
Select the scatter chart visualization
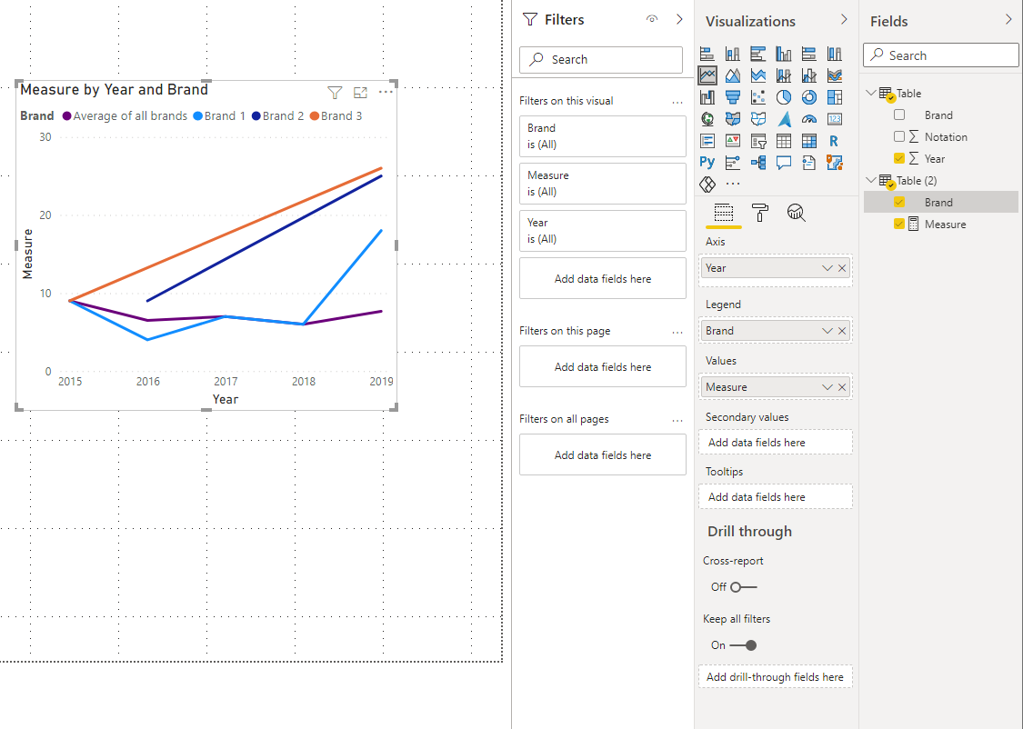[x=758, y=97]
